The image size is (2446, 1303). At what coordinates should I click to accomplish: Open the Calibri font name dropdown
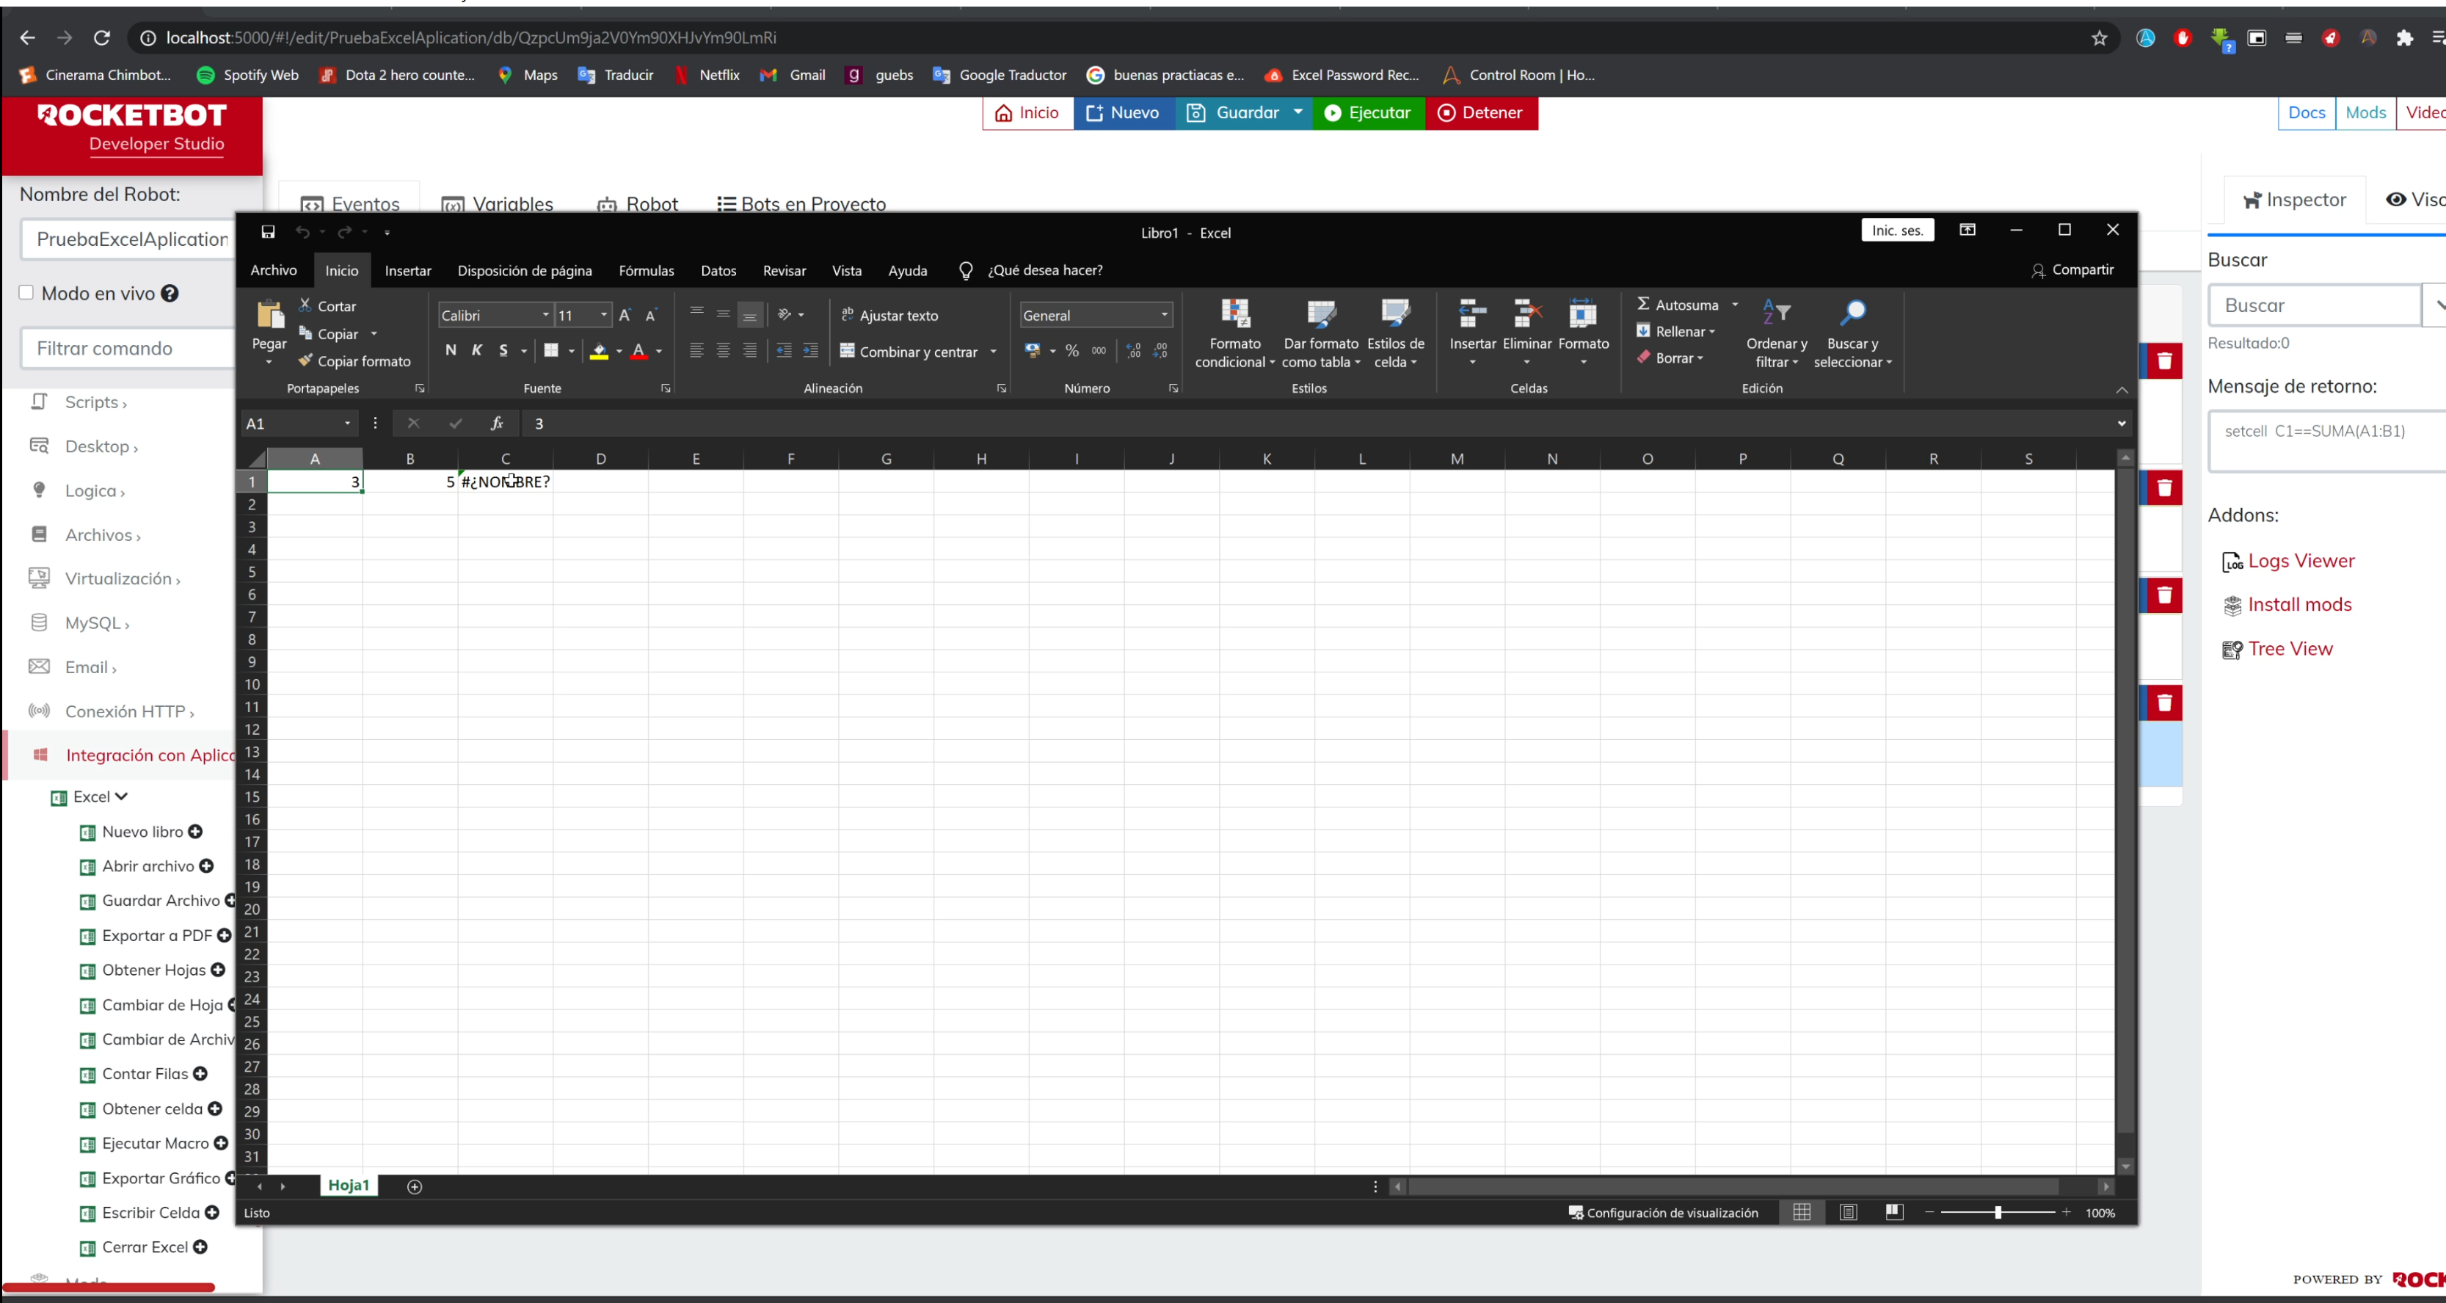pyautogui.click(x=546, y=316)
